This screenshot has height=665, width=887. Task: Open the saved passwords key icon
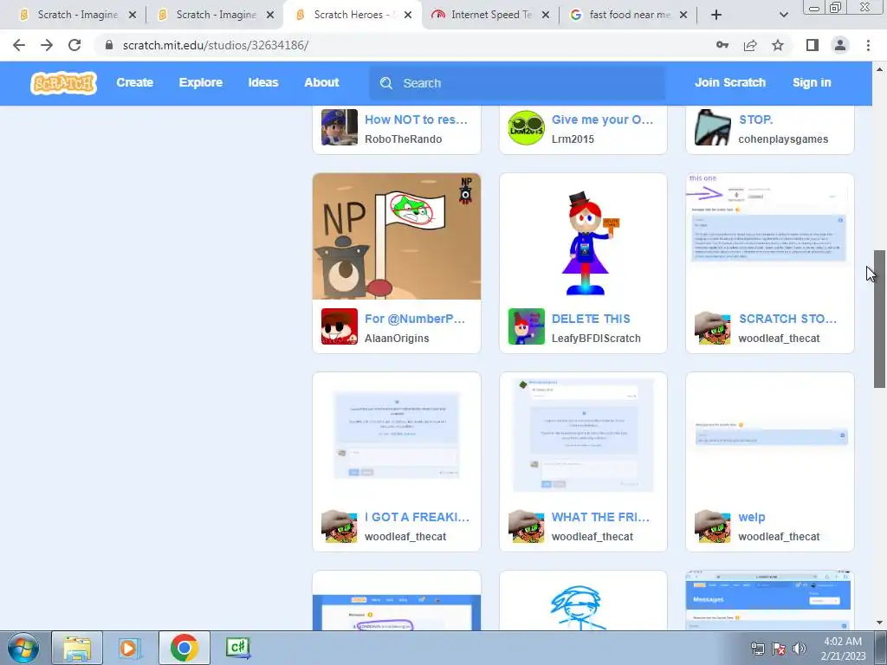[x=722, y=45]
